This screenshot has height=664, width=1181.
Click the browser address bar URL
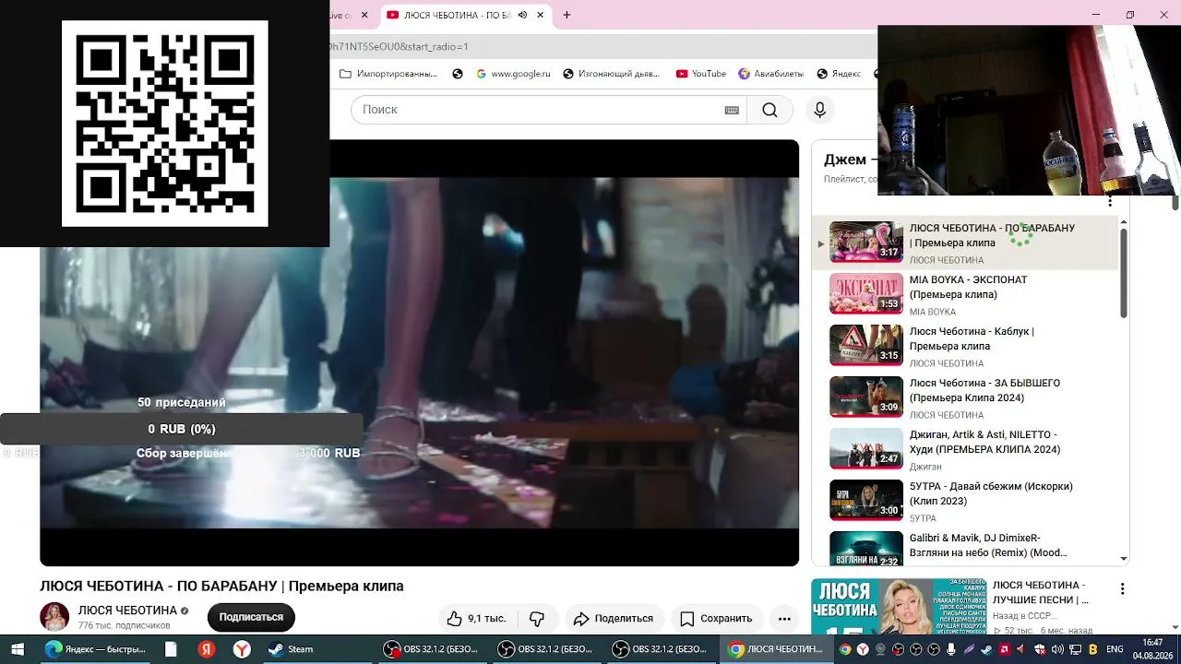400,46
